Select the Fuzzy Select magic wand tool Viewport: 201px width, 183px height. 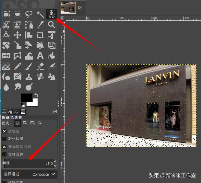(40, 14)
